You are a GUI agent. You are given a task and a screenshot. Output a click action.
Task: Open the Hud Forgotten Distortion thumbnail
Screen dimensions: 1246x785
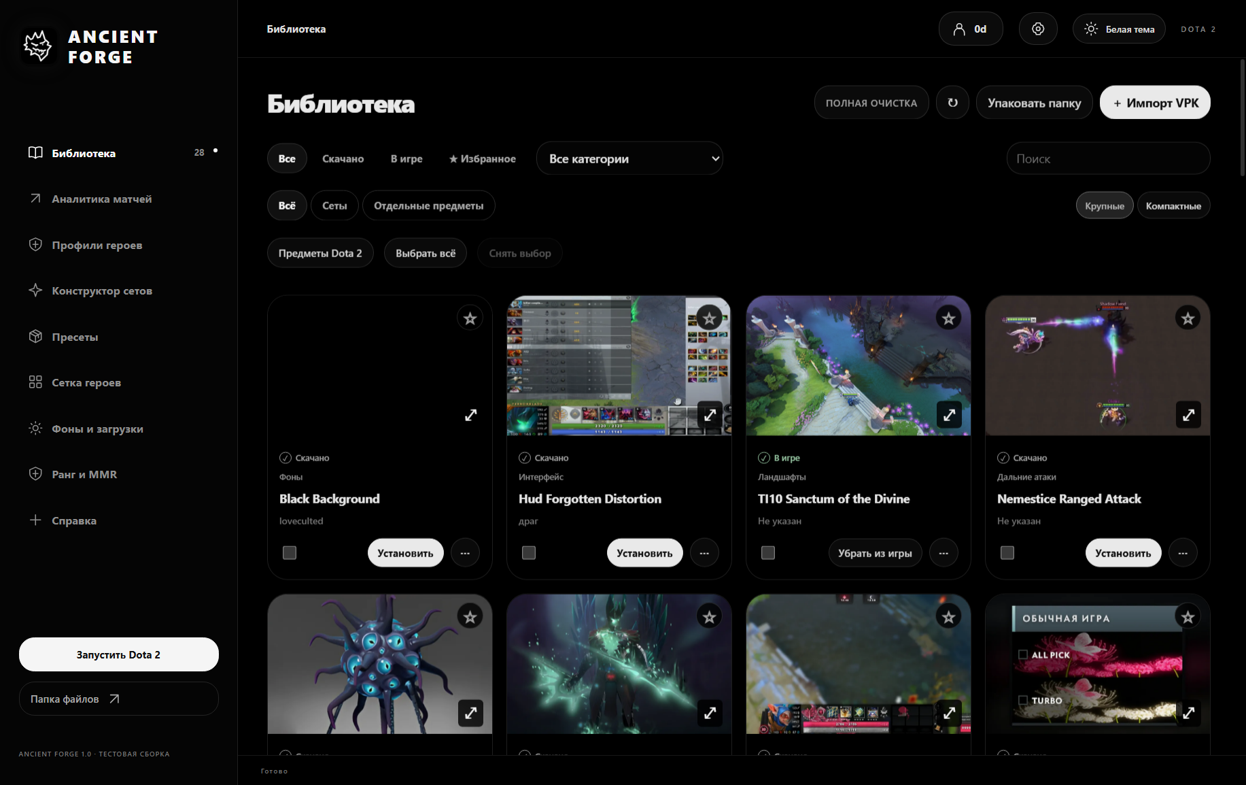619,365
